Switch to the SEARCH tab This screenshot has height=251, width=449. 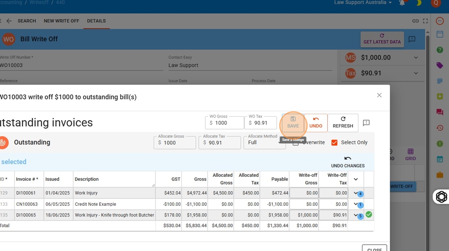click(27, 21)
